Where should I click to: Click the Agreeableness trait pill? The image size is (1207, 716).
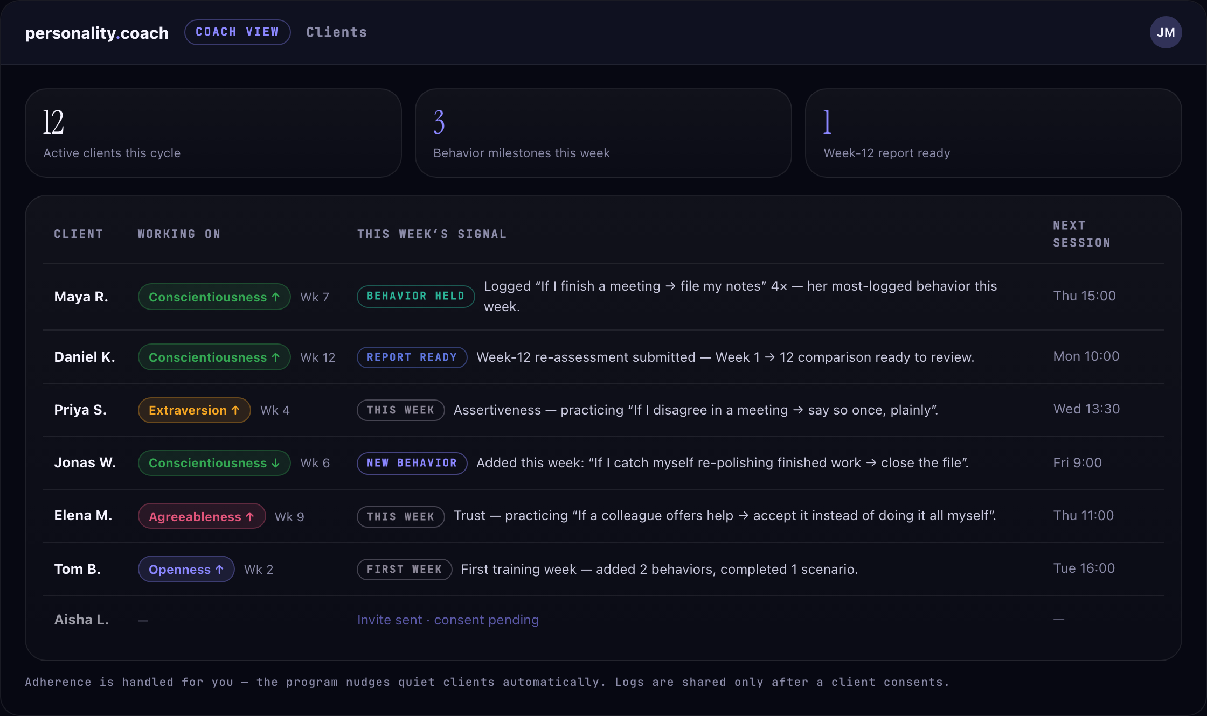coord(202,516)
